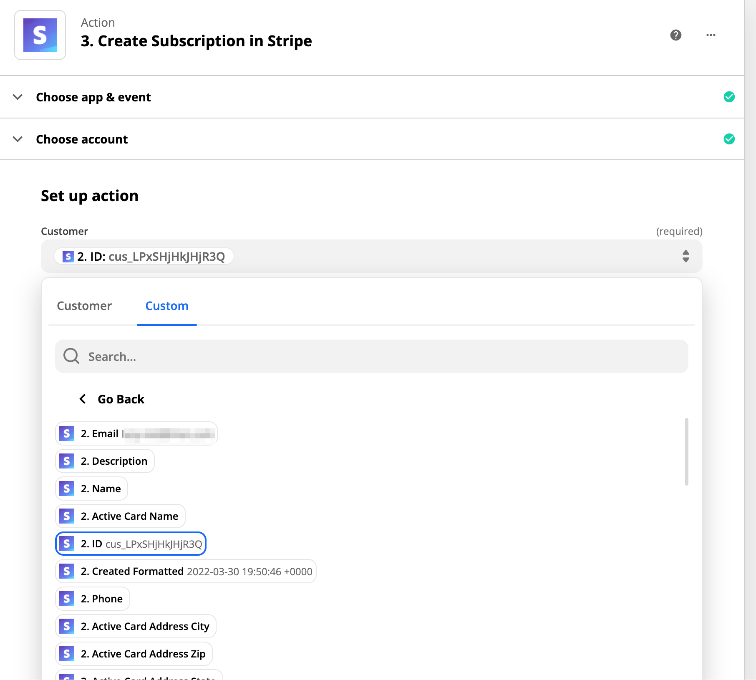The width and height of the screenshot is (756, 680).
Task: Choose 2. Created Formatted date option
Action: coord(186,571)
